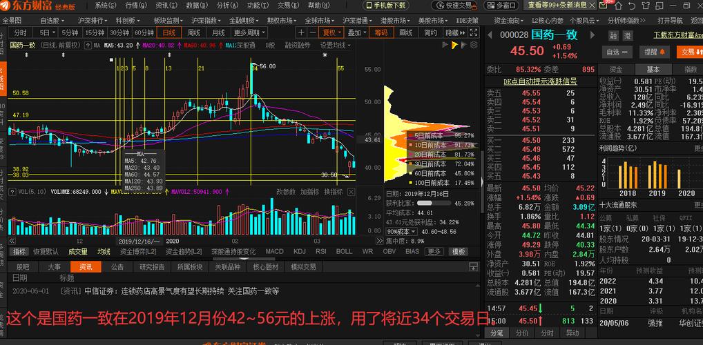703x345 pixels.
Task: Click the VOL indicator help question icon
Action: pos(11,192)
